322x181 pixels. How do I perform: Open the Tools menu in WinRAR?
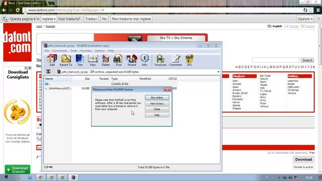[73, 51]
